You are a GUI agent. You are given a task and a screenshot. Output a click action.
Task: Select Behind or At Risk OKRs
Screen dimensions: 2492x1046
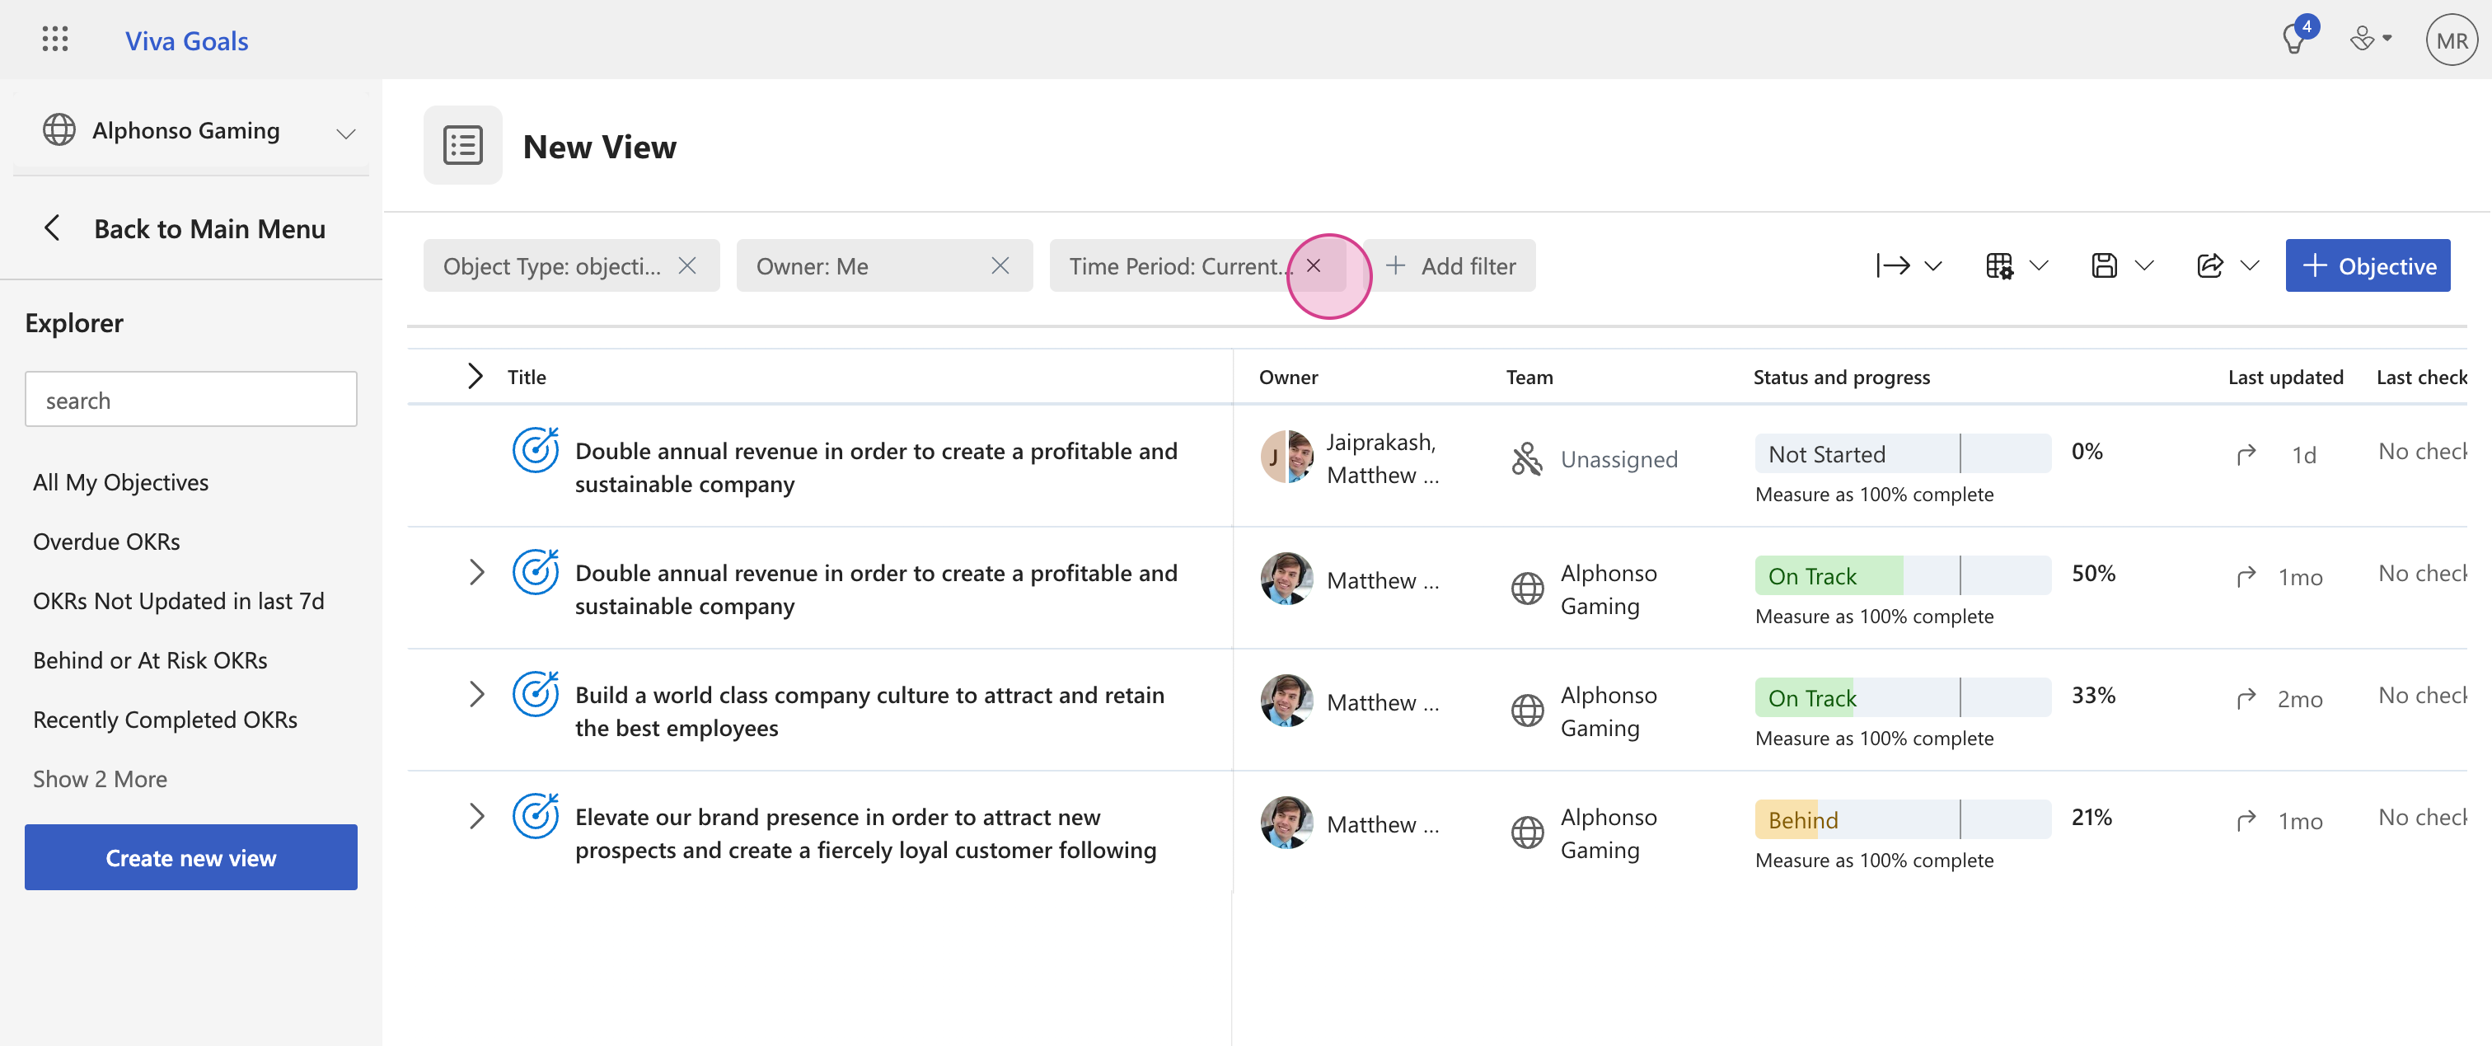click(x=150, y=660)
